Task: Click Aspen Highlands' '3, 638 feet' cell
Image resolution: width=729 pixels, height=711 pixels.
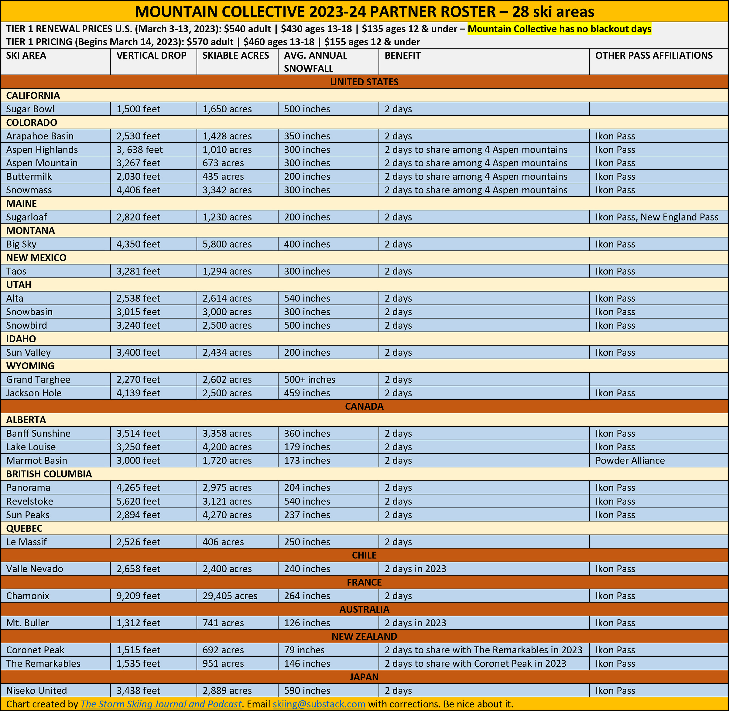Action: coord(153,149)
